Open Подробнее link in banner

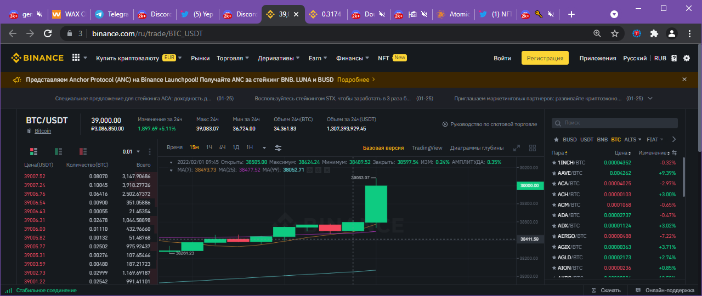click(356, 79)
